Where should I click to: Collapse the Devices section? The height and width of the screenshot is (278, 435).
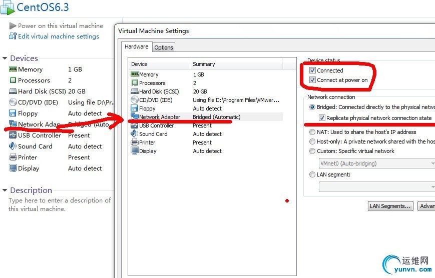(5, 58)
